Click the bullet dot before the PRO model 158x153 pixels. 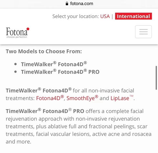point(15,72)
